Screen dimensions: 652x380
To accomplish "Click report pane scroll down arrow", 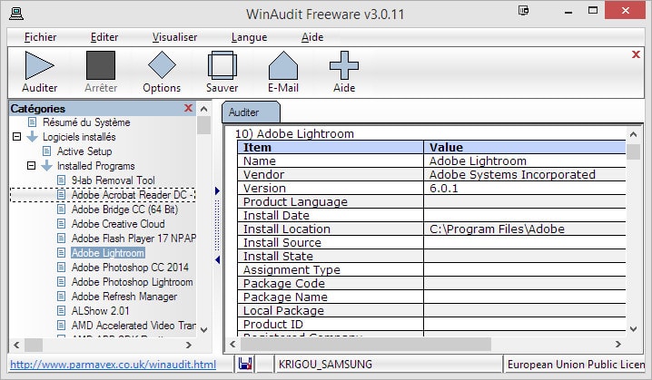I will (633, 329).
